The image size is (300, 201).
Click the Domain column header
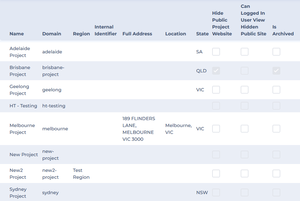(x=51, y=34)
